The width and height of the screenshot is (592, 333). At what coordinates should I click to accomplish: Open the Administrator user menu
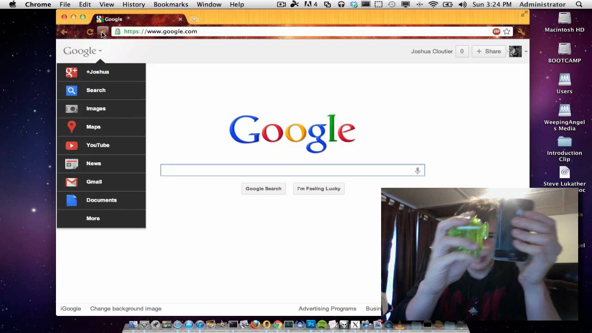click(x=543, y=4)
